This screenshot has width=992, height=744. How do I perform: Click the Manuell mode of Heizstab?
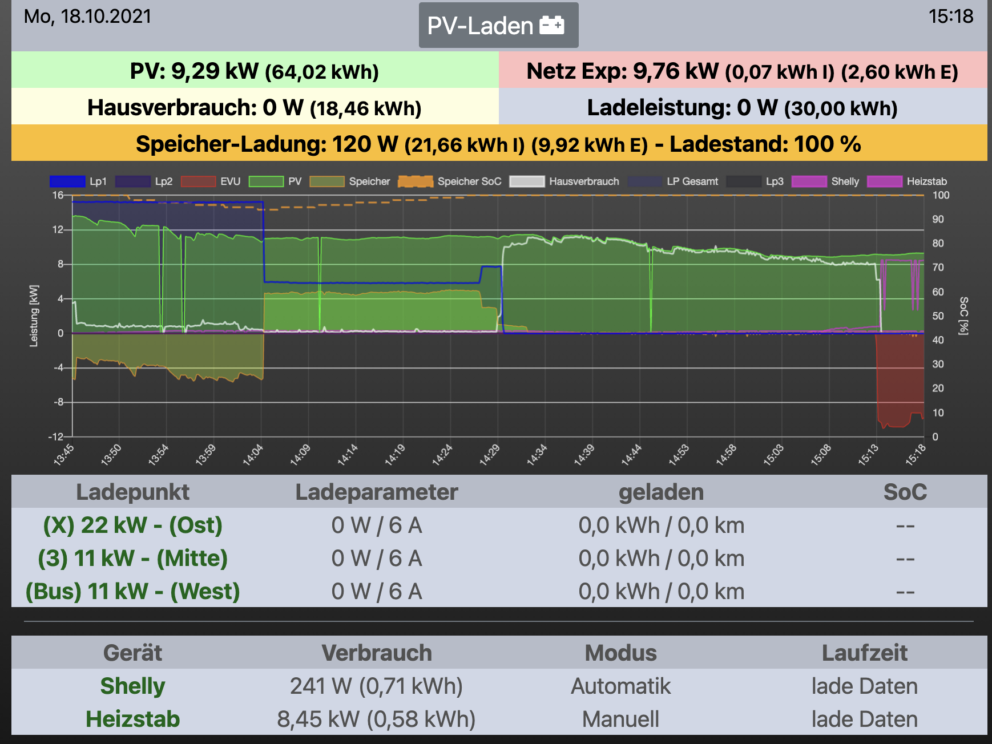pos(620,719)
